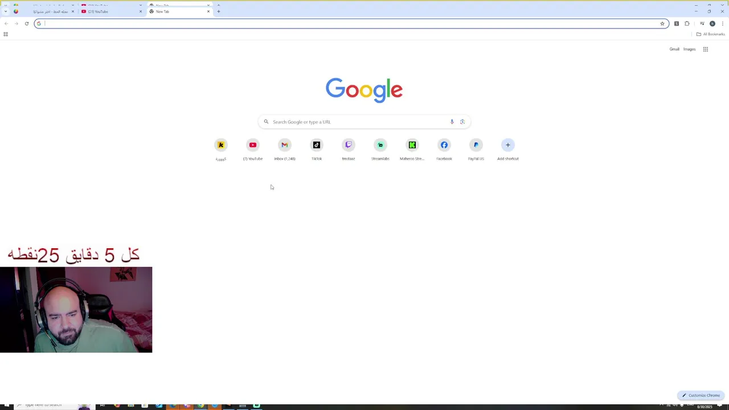Open a new tab with plus
Viewport: 729px width, 410px height.
click(x=218, y=11)
